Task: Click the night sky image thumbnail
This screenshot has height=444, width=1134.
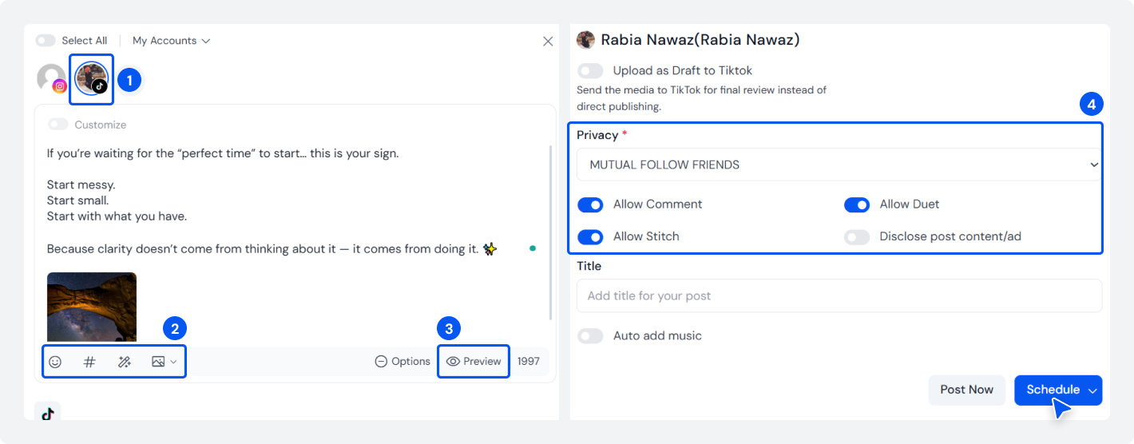Action: click(92, 307)
